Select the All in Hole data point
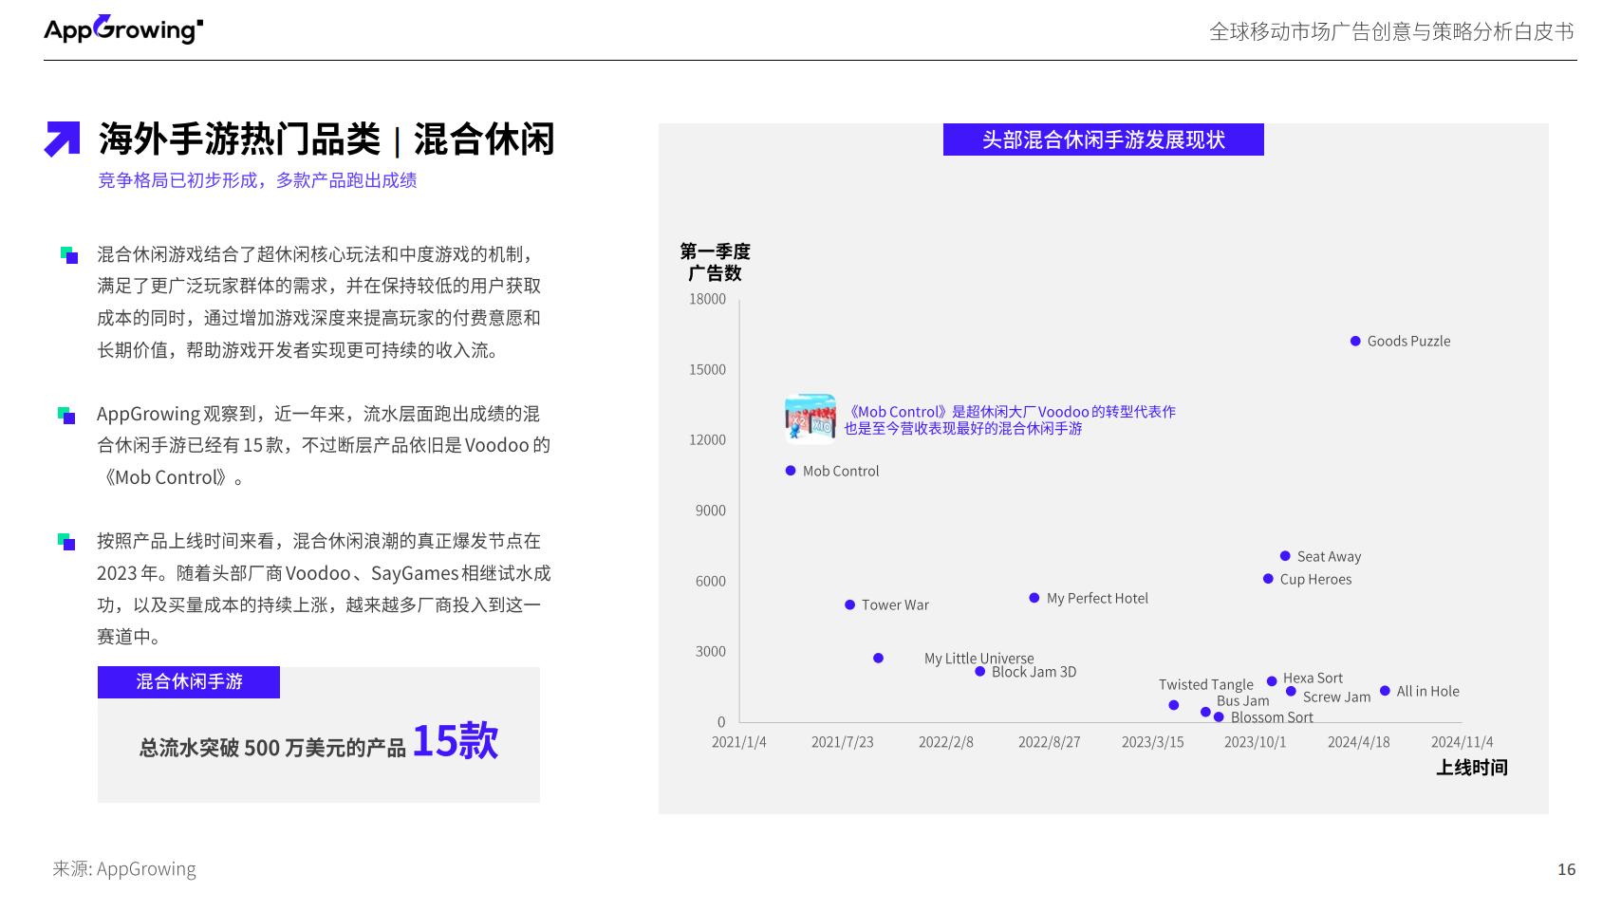 point(1385,691)
